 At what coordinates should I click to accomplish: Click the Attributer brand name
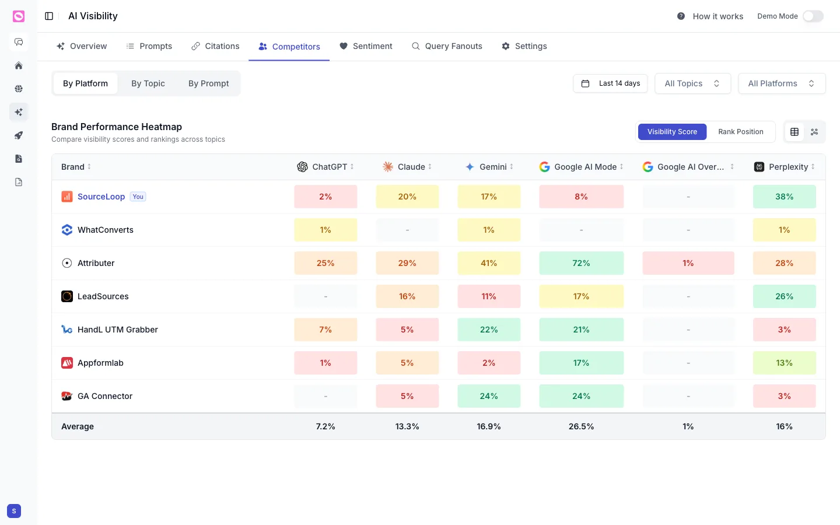(x=96, y=263)
